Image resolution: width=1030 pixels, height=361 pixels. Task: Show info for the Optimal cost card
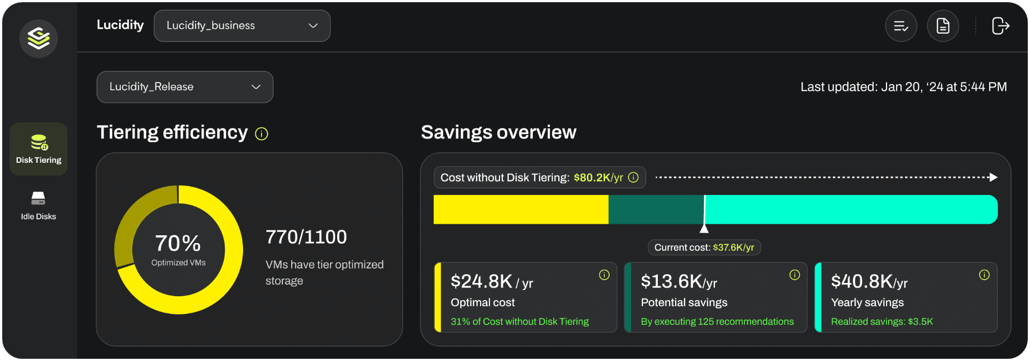[x=604, y=275]
